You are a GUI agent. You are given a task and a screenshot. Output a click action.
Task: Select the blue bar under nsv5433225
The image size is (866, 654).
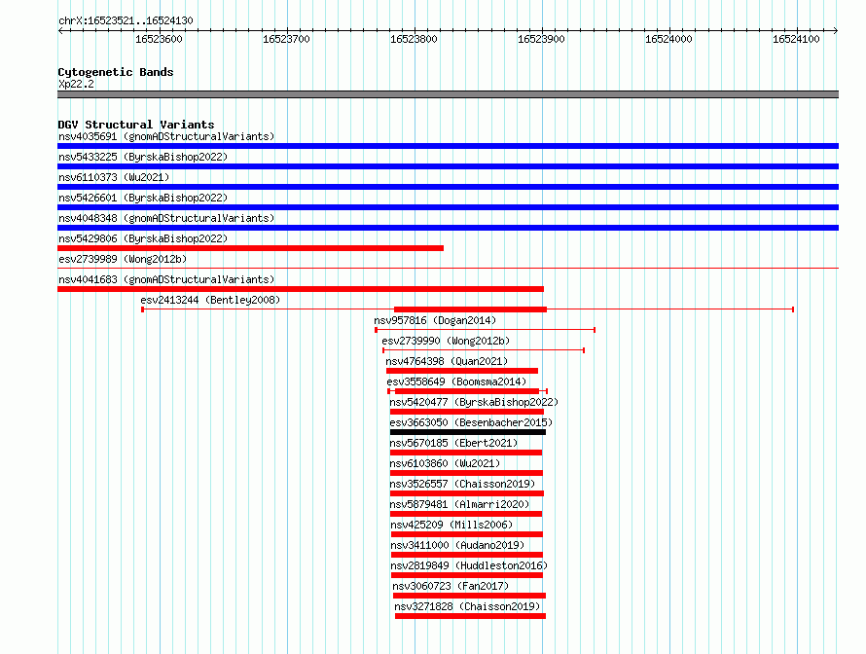click(448, 166)
